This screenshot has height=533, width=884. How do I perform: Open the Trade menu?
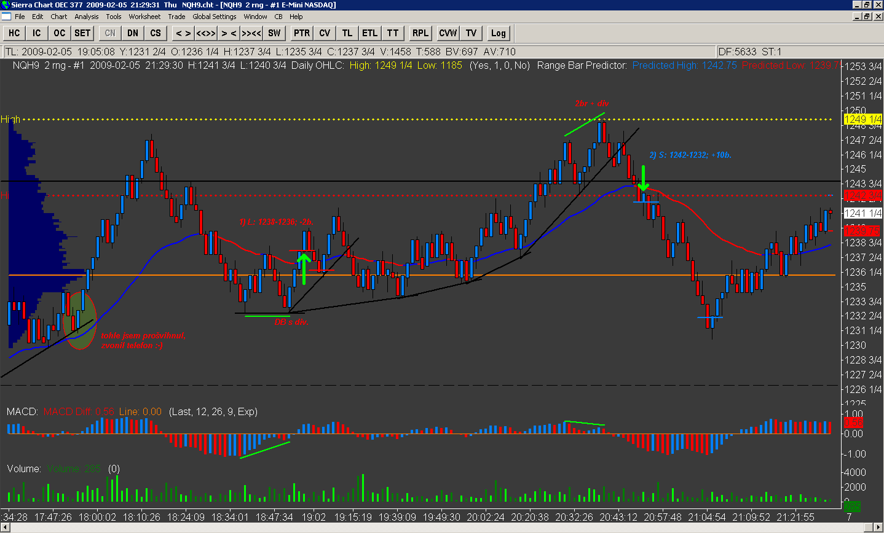pyautogui.click(x=176, y=17)
